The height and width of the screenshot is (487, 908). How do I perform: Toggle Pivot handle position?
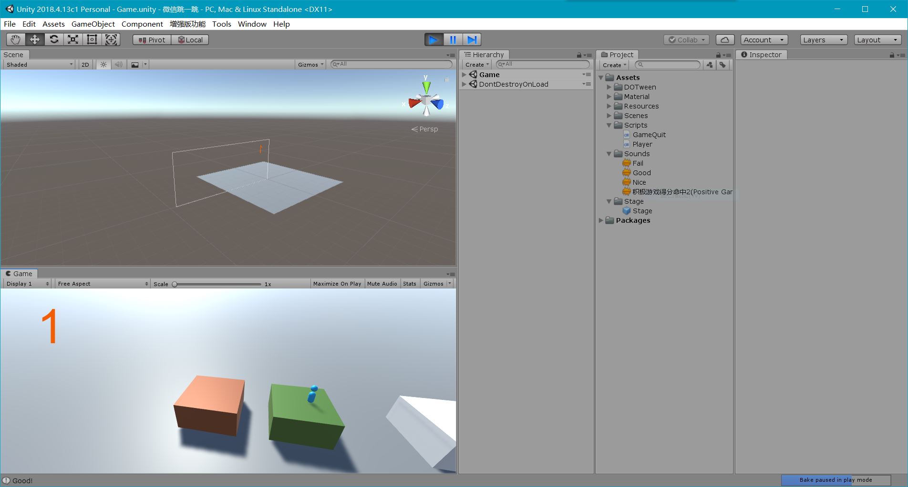click(152, 40)
